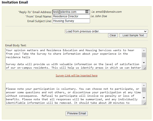Click inside the upper email body textarea

point(73,59)
